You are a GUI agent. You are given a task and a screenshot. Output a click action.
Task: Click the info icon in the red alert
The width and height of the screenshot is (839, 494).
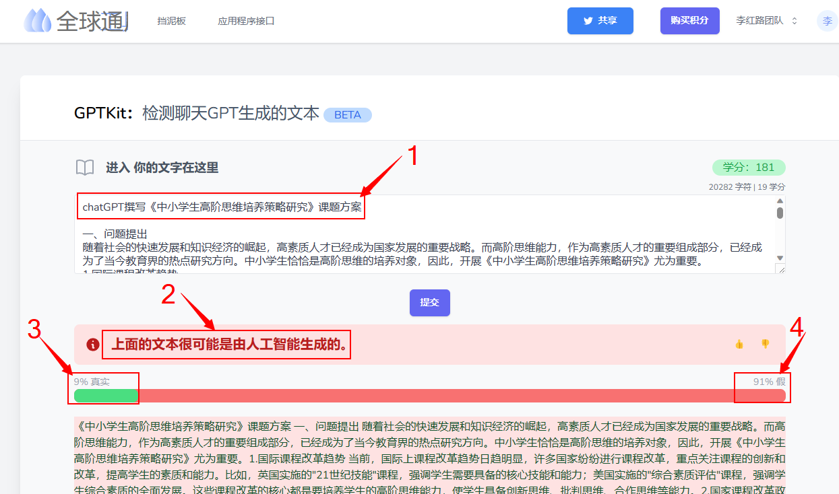tap(93, 345)
